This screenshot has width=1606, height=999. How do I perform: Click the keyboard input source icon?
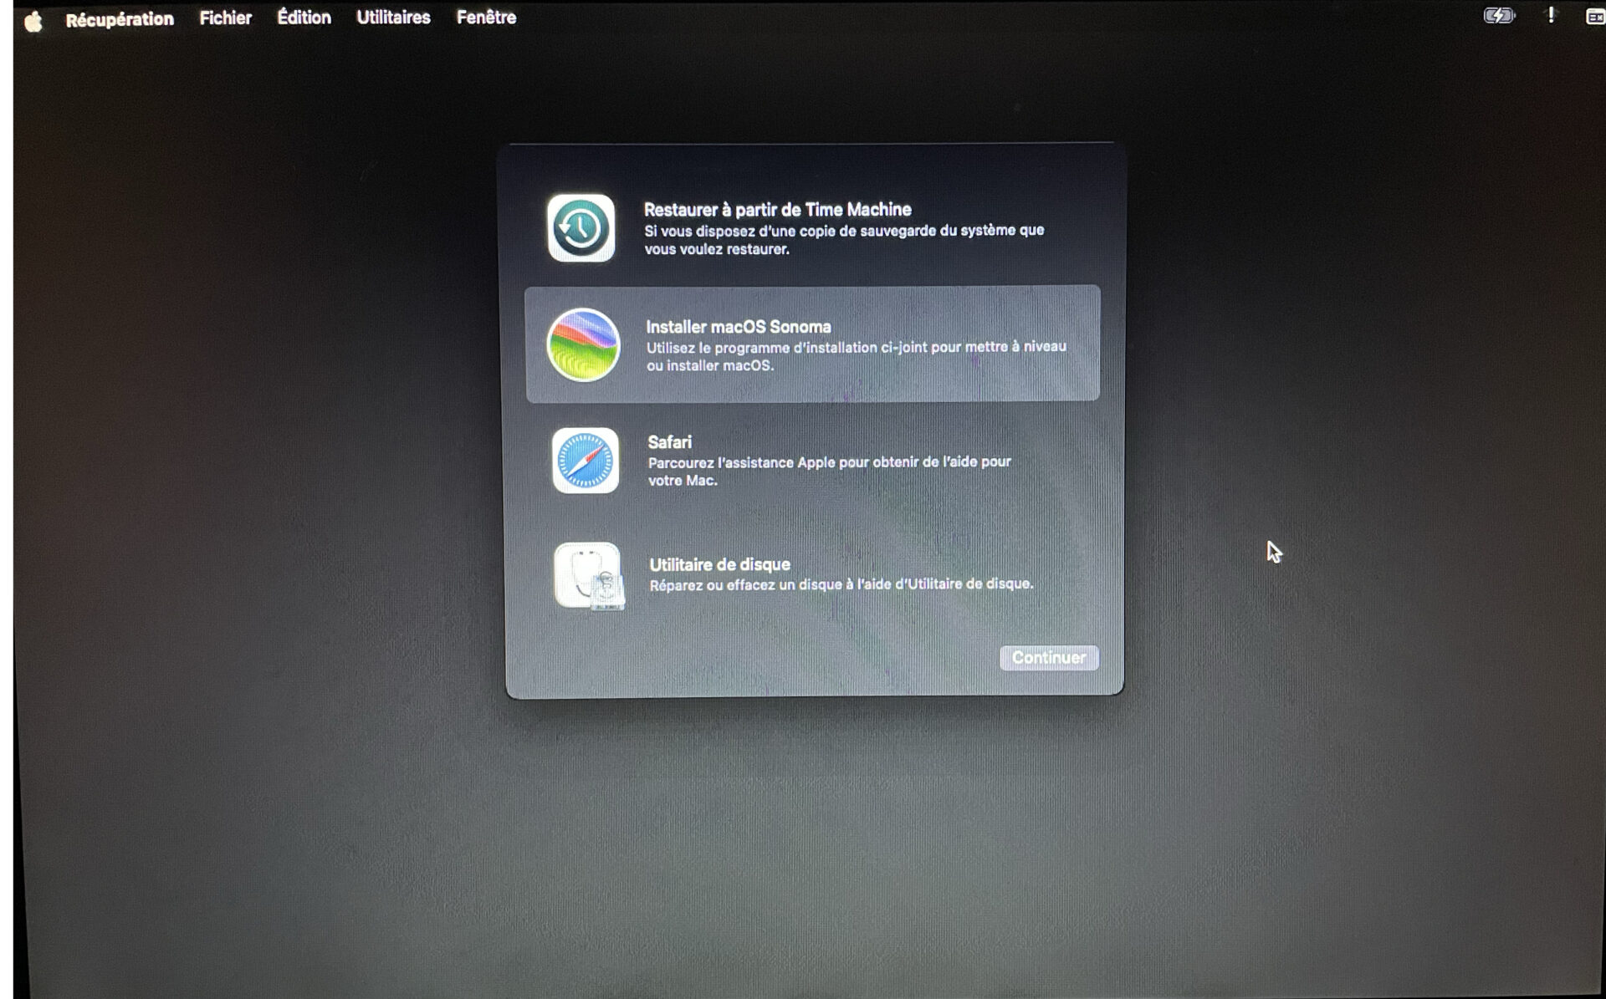click(x=1595, y=17)
